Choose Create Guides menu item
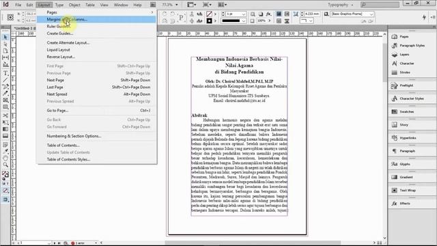 (x=96, y=33)
